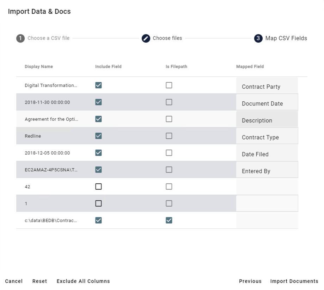Viewport: 324px width, 290px height.
Task: Uncheck Include Field for the Digital Transformation row
Action: [98, 85]
